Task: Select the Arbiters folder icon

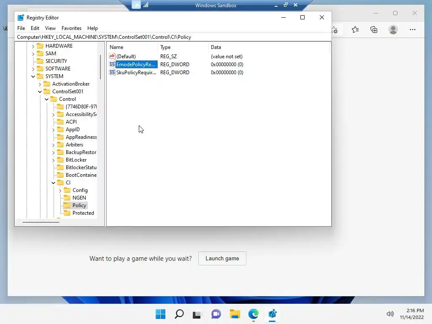Action: point(60,145)
